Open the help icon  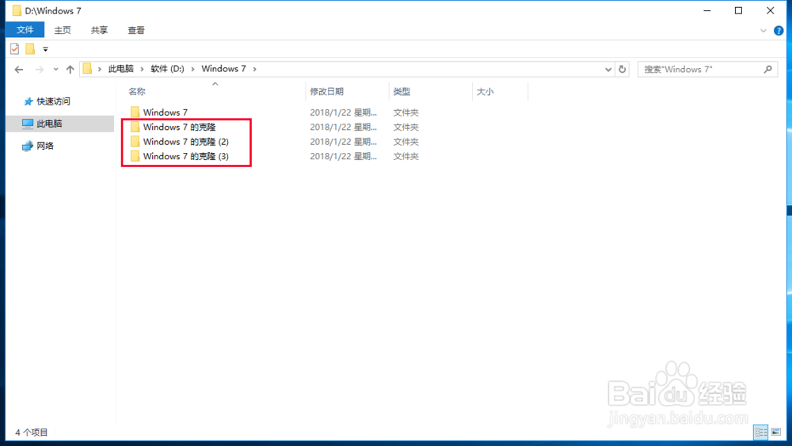tap(779, 31)
